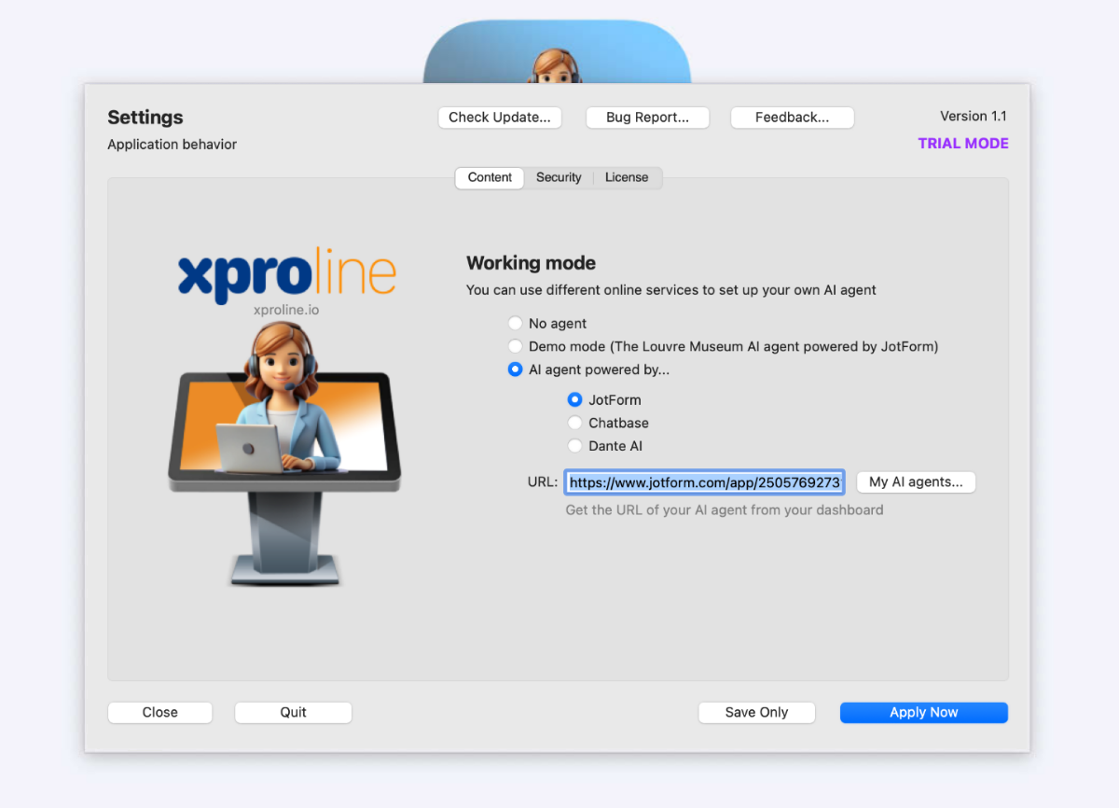Screen dimensions: 1119x808
Task: Click the Working mode heading
Action: pos(531,263)
